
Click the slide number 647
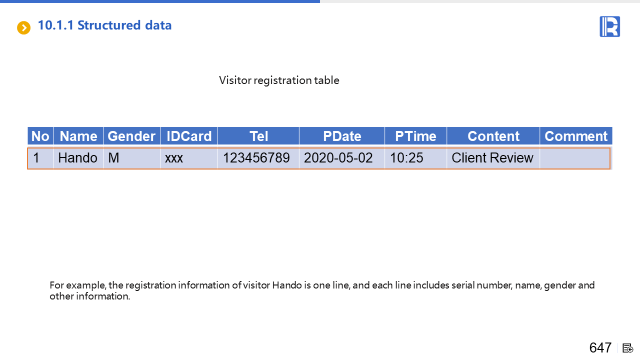(600, 348)
